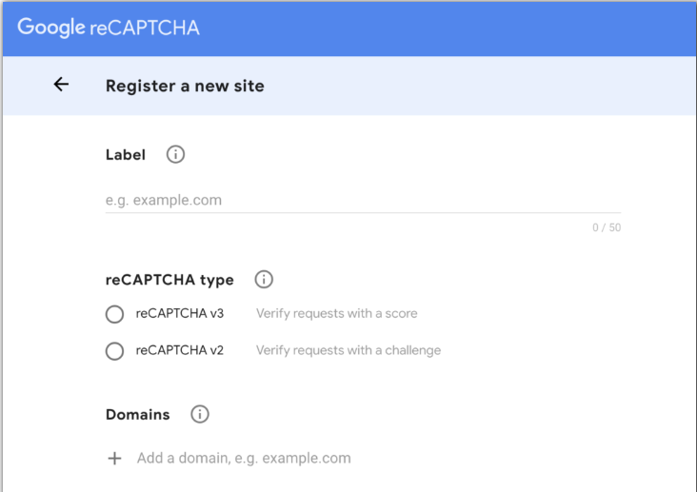Viewport: 697px width, 492px height.
Task: Click 'Verify requests with a score' description
Action: click(336, 313)
